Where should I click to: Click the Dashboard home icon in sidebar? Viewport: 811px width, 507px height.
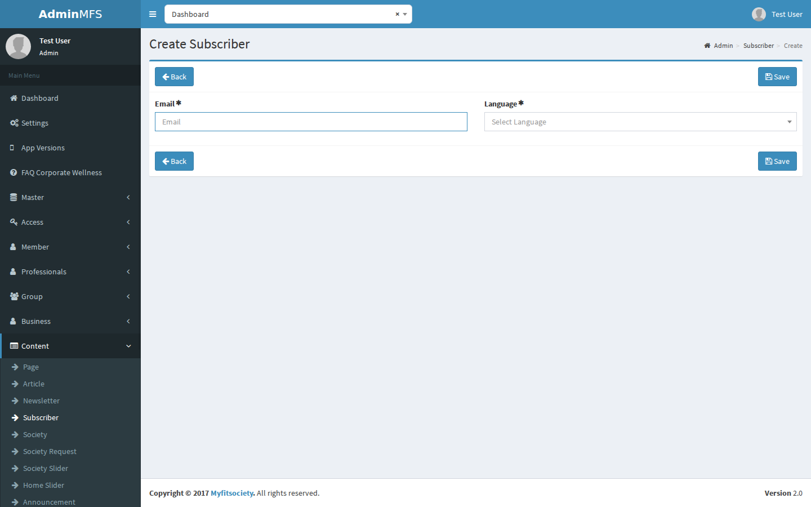pos(14,98)
